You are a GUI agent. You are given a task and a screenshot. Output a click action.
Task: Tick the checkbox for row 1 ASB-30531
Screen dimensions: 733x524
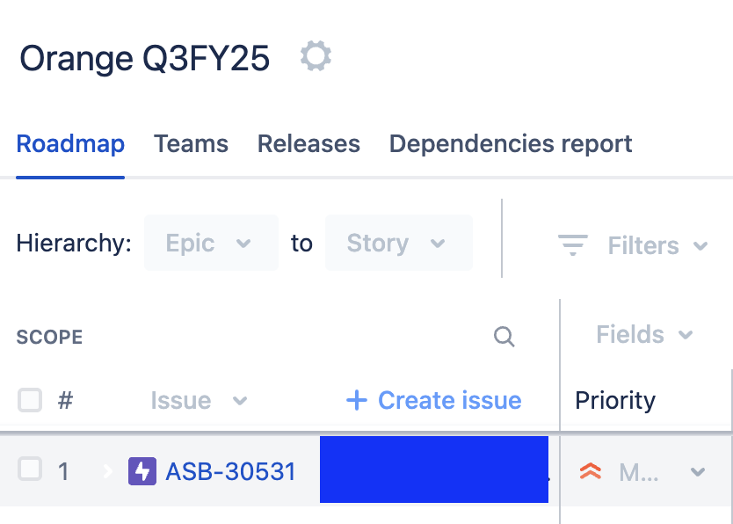click(30, 469)
